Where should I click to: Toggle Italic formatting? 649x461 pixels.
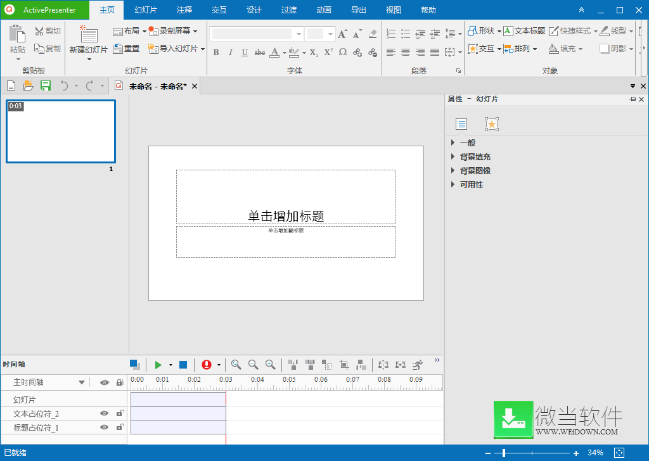pos(230,53)
